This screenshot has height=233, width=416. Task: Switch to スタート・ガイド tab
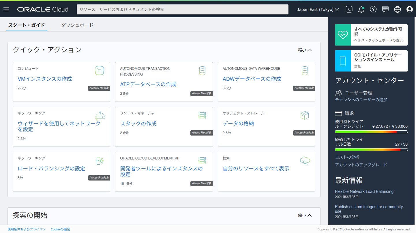point(27,25)
